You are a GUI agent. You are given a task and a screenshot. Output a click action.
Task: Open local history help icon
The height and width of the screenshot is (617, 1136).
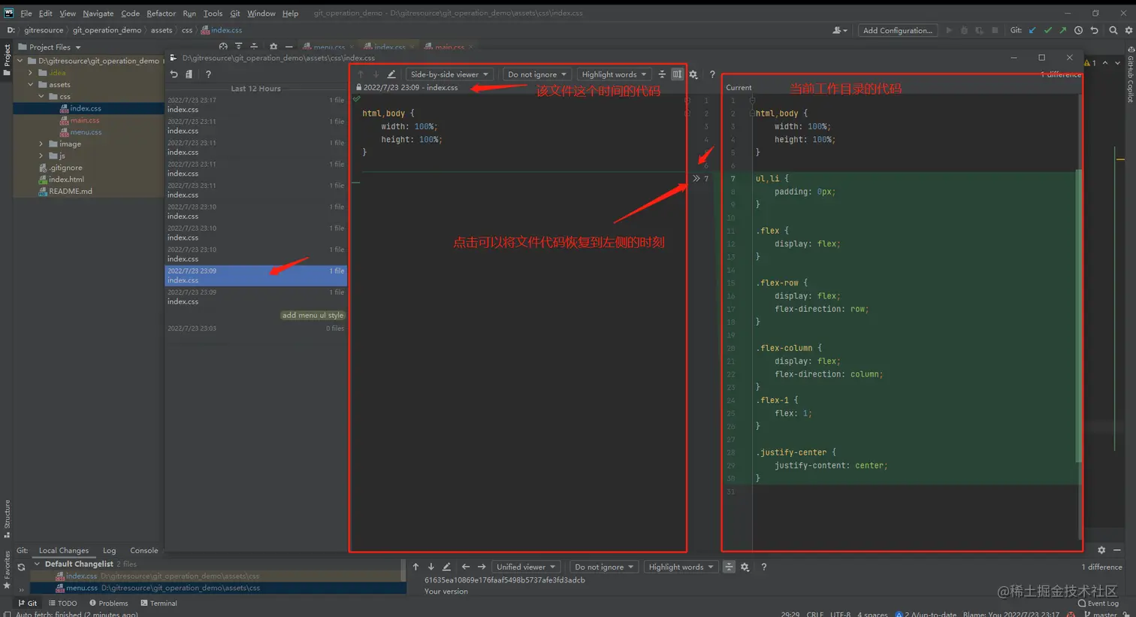pyautogui.click(x=208, y=74)
